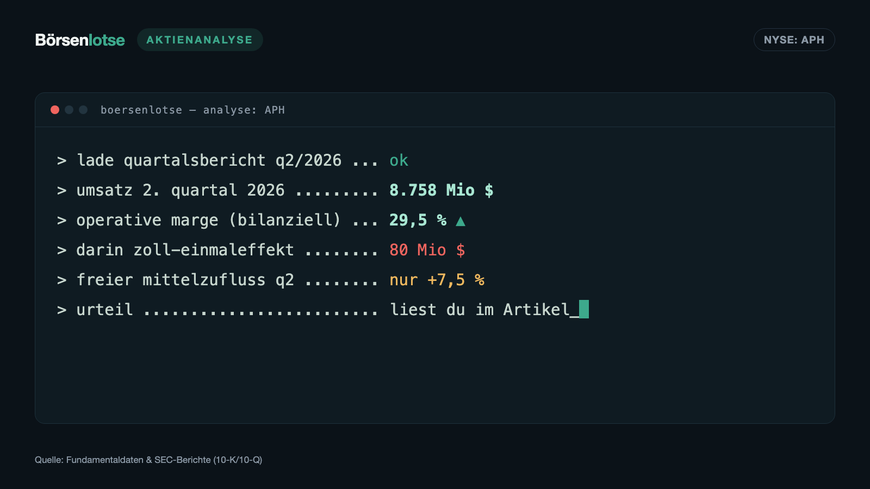Click the prompt arrow before 'lade quartalsbericht'
Viewport: 870px width, 489px height.
point(62,161)
